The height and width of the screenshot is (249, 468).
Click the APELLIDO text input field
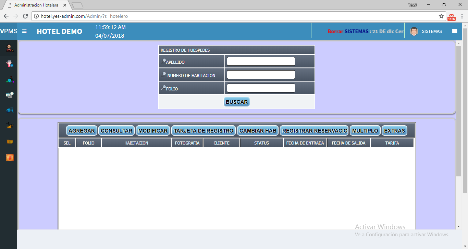point(261,61)
